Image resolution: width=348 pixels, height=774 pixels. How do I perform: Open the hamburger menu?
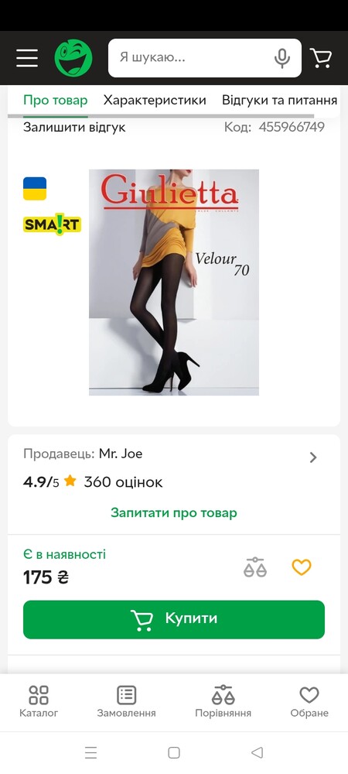[27, 58]
